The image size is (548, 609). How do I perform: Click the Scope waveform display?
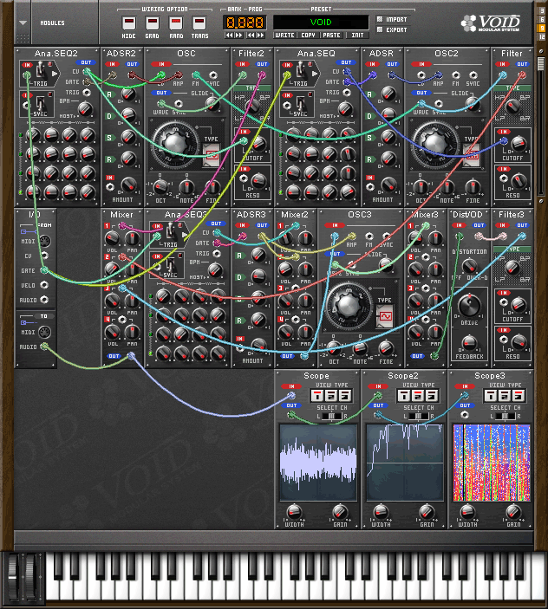click(x=318, y=463)
